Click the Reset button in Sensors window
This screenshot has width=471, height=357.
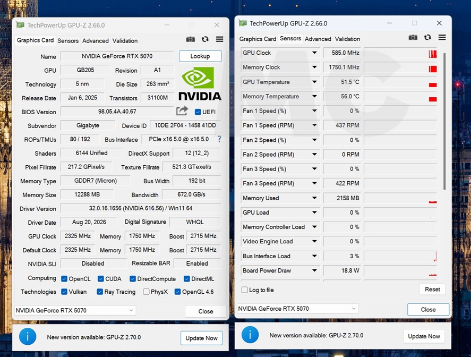(432, 290)
